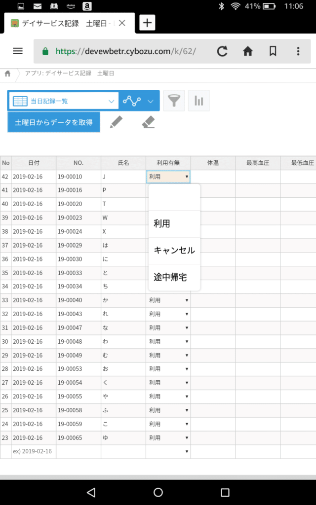This screenshot has width=316, height=505.
Task: Open the bar chart aggregate icon
Action: 198,101
